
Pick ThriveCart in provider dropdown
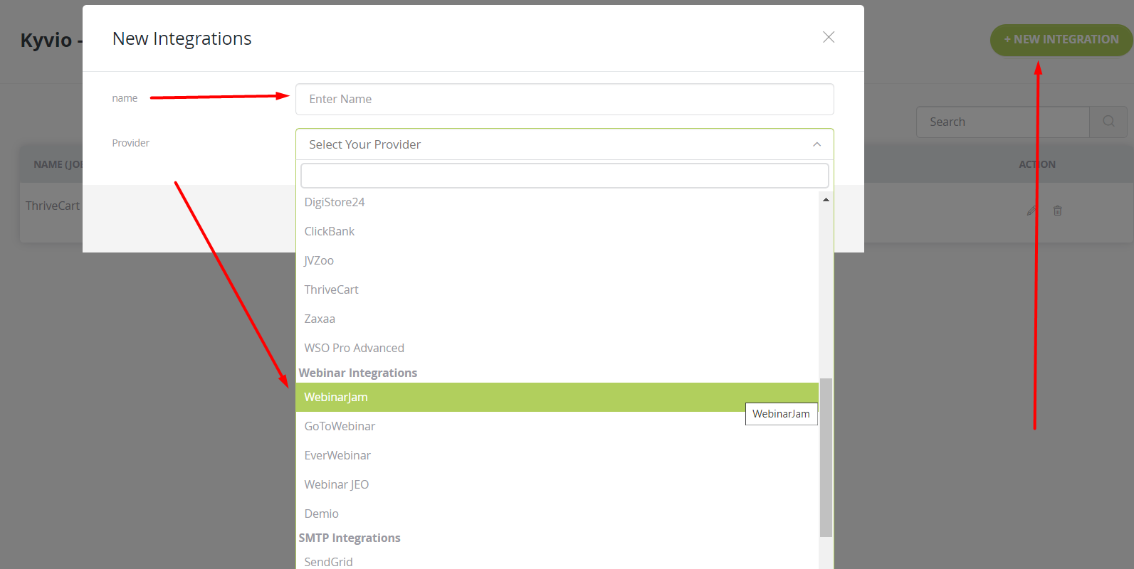coord(557,289)
